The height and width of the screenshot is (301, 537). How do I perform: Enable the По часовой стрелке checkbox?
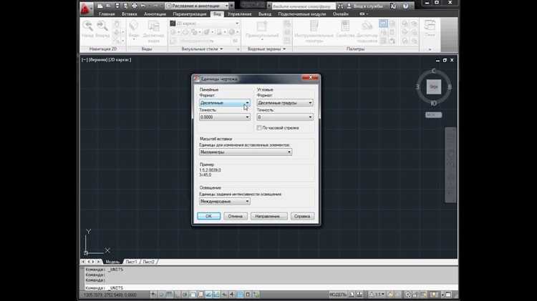click(260, 128)
